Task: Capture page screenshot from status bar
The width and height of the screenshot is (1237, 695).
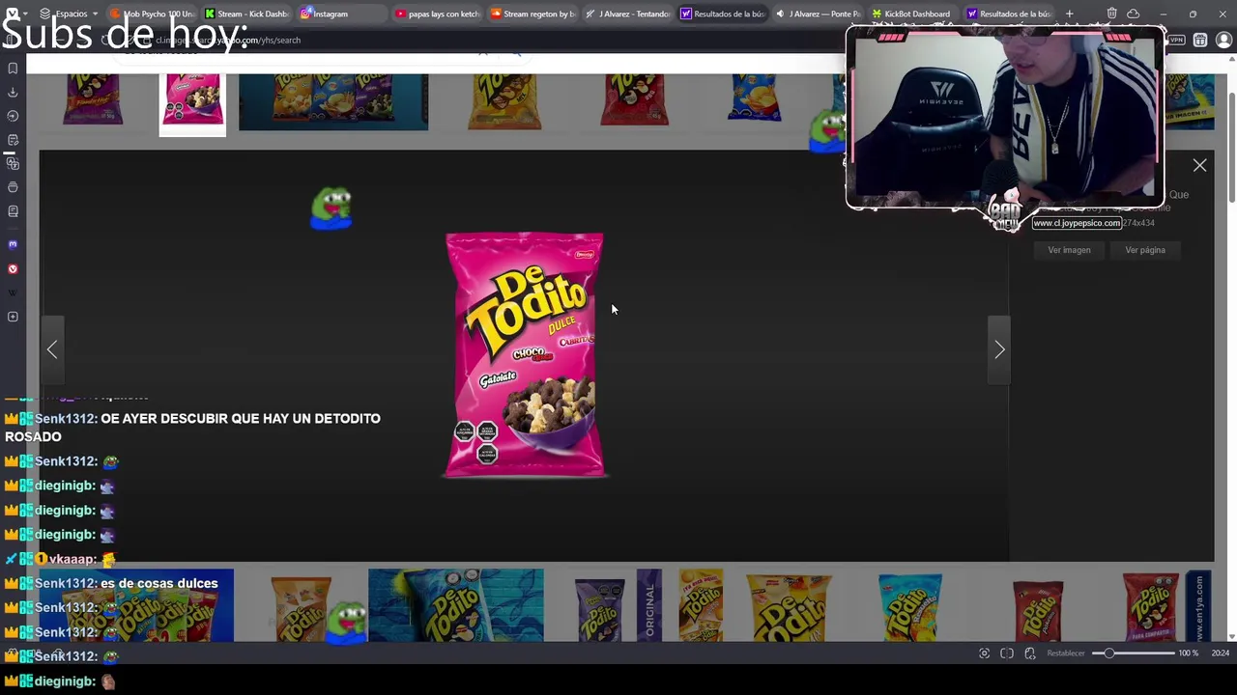Action: coord(984,653)
